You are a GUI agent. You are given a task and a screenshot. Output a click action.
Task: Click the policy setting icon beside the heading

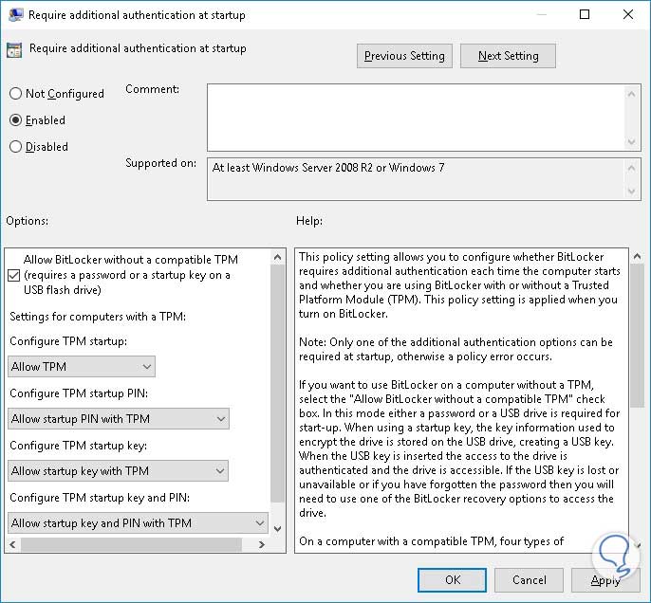(x=14, y=50)
